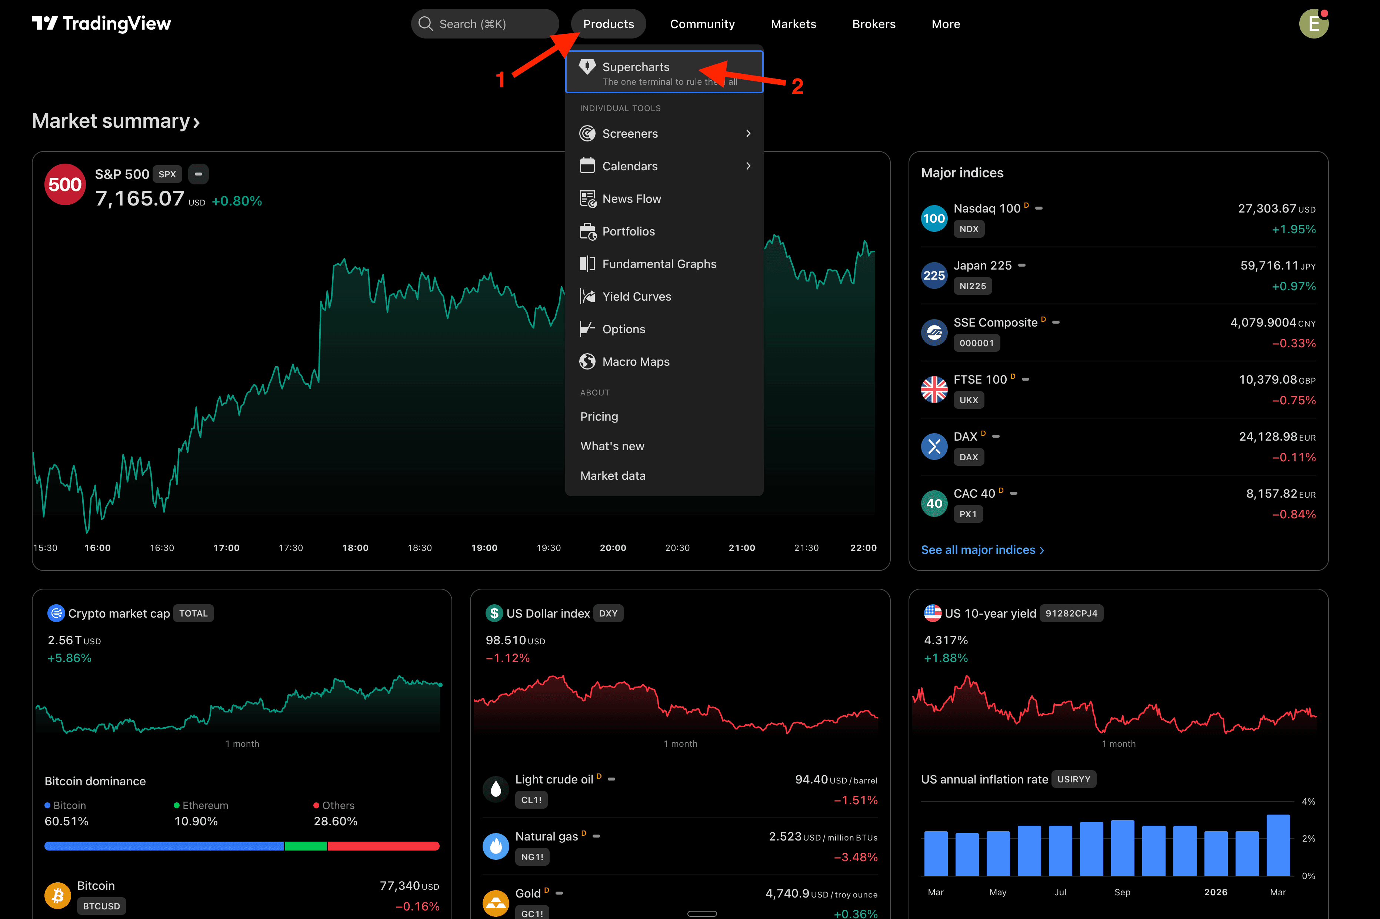Click the Portfolios briefcase icon
Screen dimensions: 1380x919
[587, 231]
